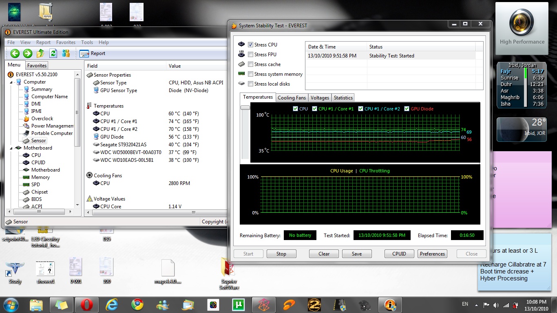Toggle the CPU #1 / Core #1 graph checkbox
557x313 pixels.
314,109
